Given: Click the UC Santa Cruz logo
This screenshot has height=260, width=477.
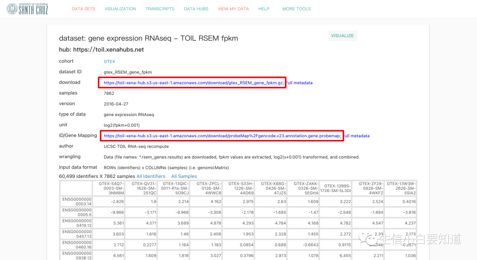Looking at the screenshot, I should coord(27,9).
